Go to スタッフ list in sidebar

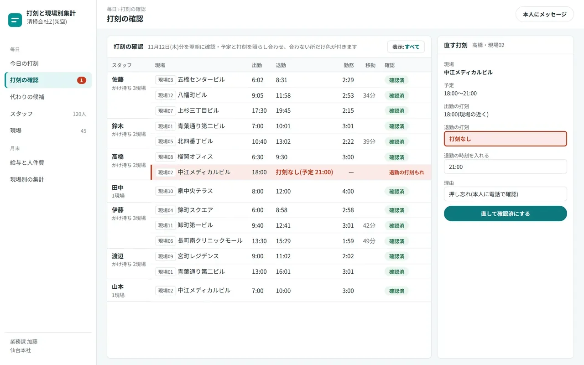click(48, 114)
